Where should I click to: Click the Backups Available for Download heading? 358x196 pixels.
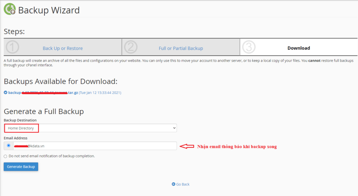pos(60,81)
